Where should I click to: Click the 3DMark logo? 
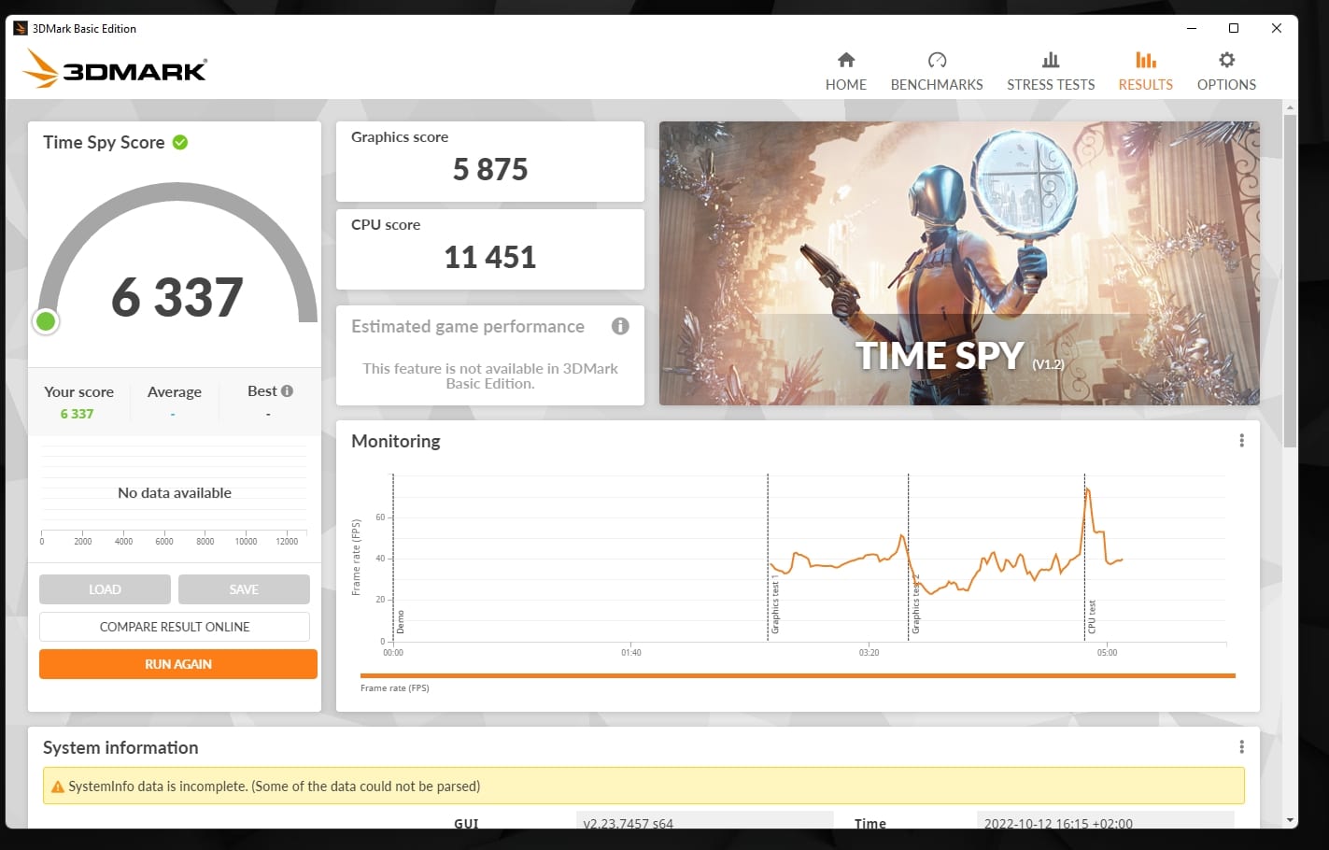pos(115,69)
